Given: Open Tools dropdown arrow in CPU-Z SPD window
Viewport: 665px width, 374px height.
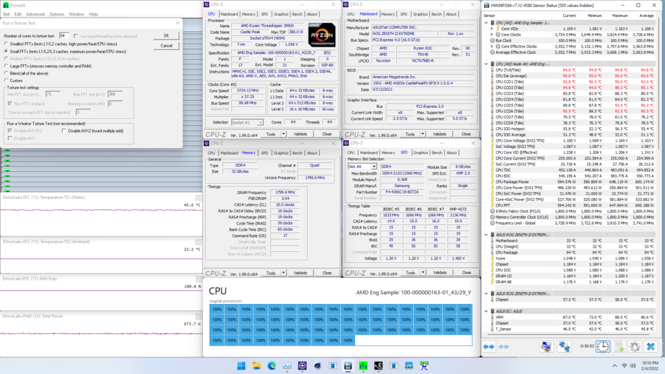Looking at the screenshot, I should pos(423,273).
